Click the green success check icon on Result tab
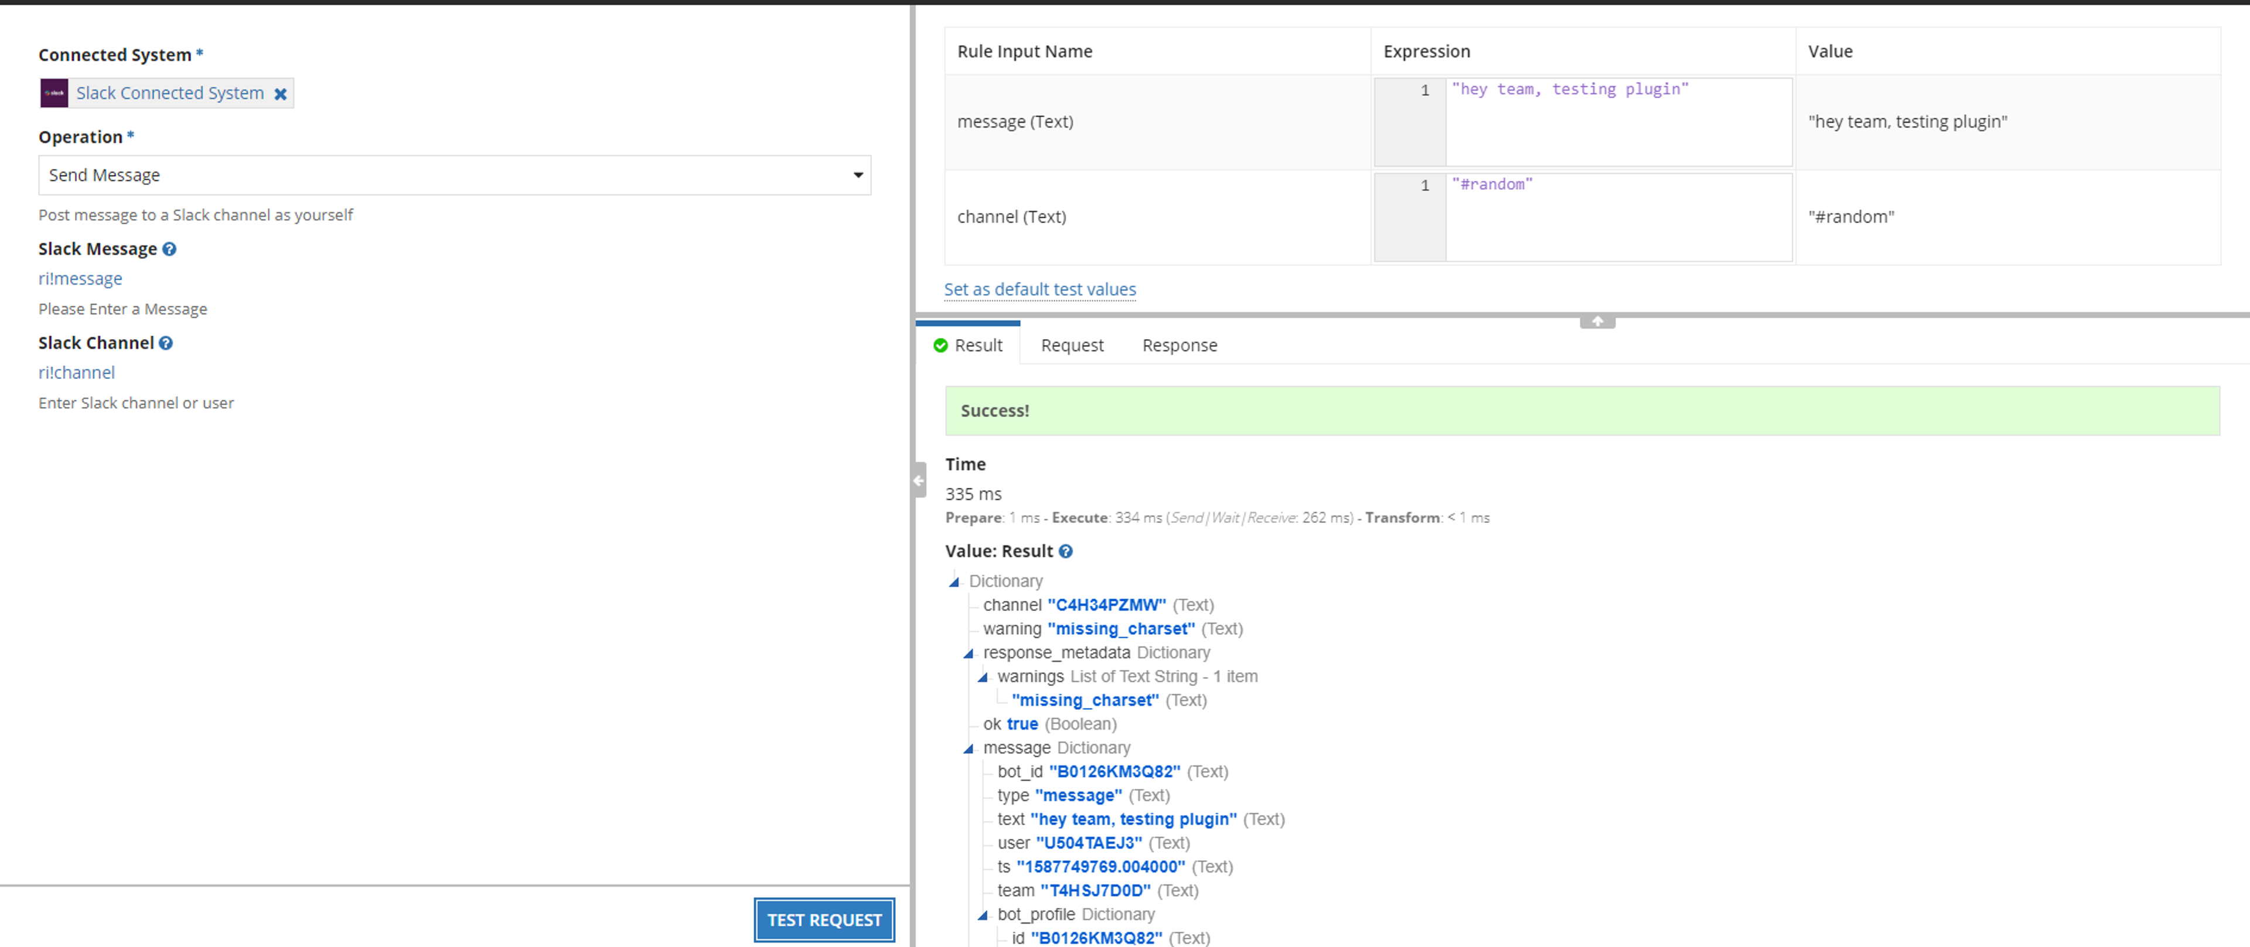 pyautogui.click(x=940, y=346)
